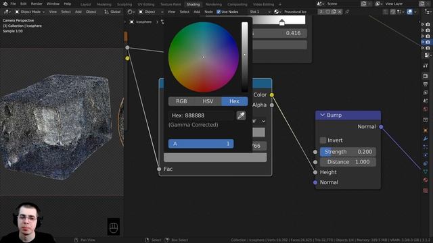Open the Particles properties tab icon

pos(426,147)
